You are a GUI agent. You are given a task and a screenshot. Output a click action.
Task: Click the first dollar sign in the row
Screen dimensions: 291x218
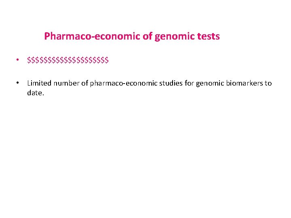click(x=29, y=61)
